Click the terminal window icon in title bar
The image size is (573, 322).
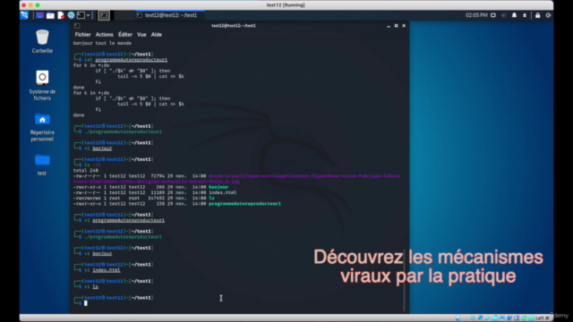[x=77, y=26]
